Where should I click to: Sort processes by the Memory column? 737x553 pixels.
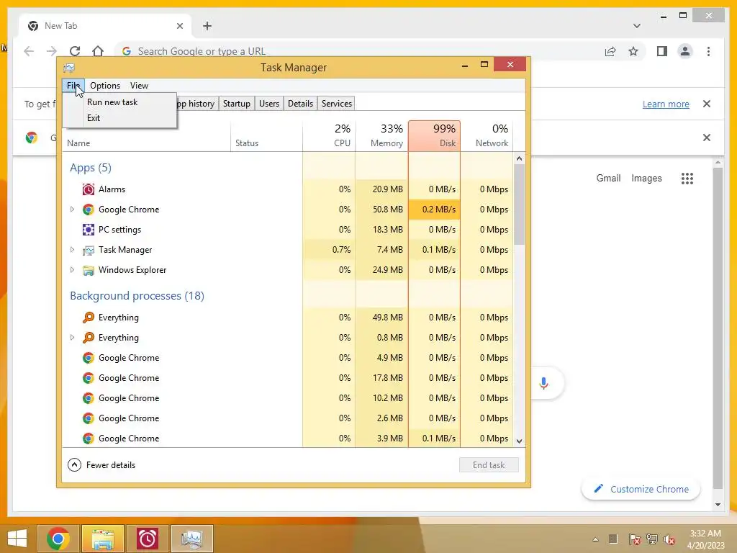(381, 135)
